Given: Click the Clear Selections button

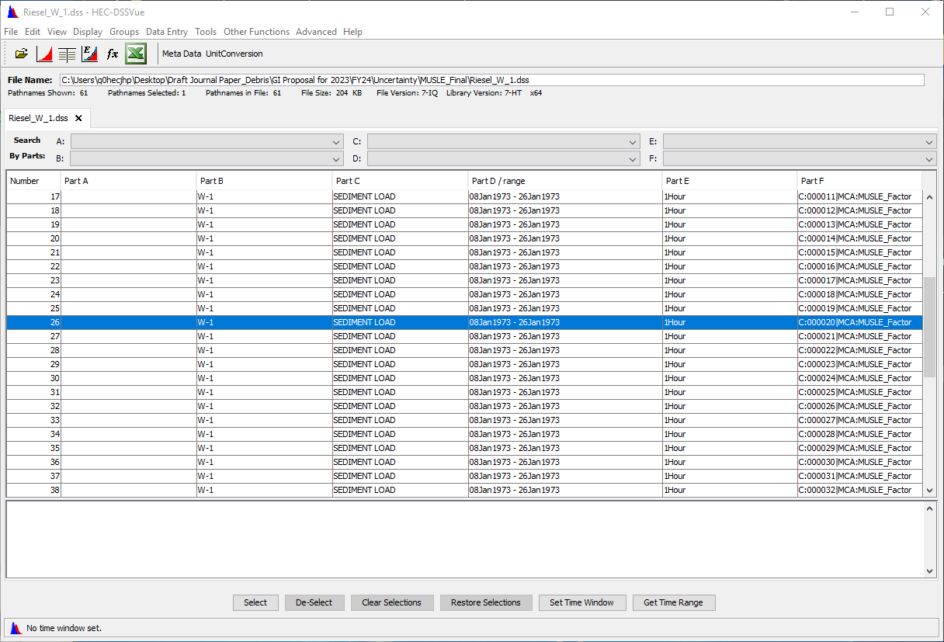Looking at the screenshot, I should [x=391, y=602].
